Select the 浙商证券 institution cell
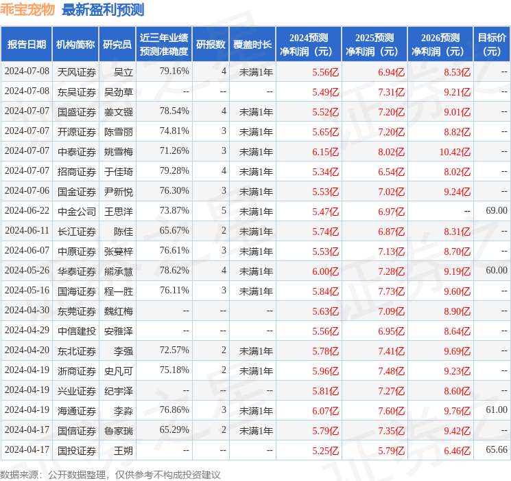This screenshot has height=481, width=511. point(77,371)
